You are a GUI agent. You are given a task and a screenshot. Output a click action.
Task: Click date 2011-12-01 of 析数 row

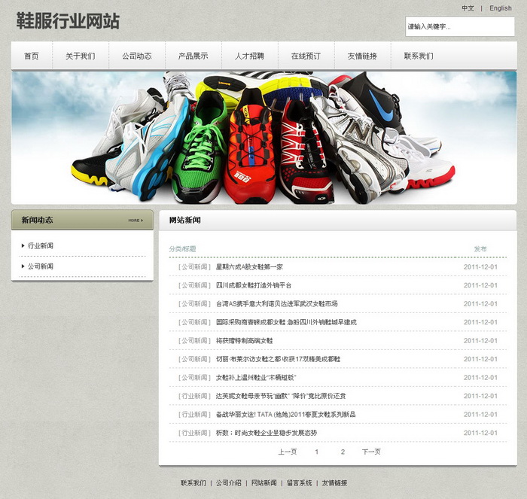(x=480, y=433)
